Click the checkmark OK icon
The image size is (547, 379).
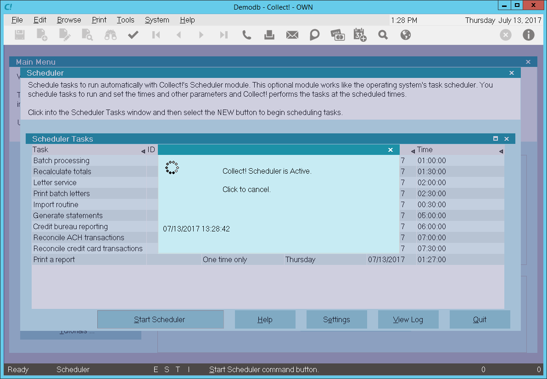[133, 35]
